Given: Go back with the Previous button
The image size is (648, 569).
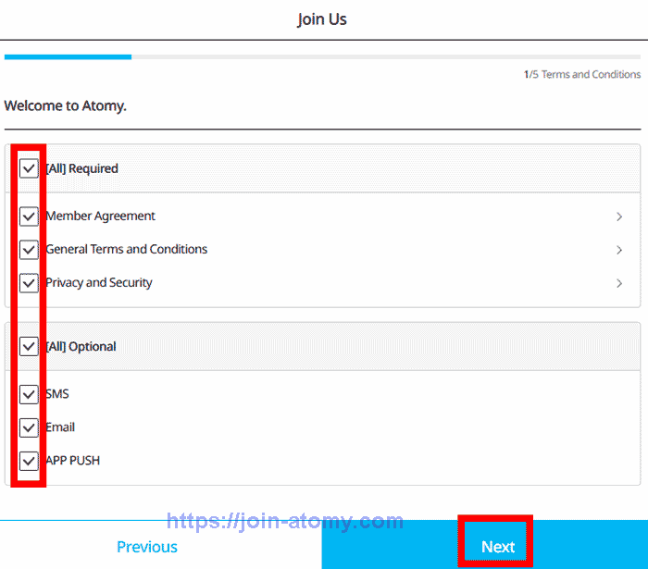Looking at the screenshot, I should pyautogui.click(x=147, y=546).
